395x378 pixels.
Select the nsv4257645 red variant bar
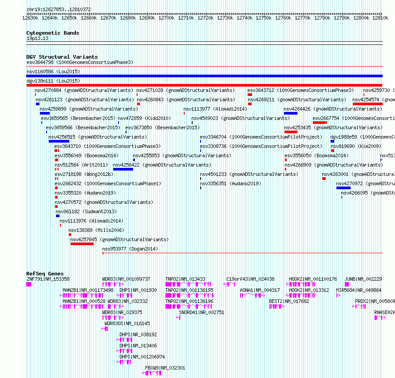point(82,244)
